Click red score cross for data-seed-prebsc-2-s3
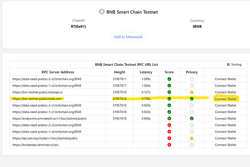This screenshot has width=250, height=167. [169, 125]
